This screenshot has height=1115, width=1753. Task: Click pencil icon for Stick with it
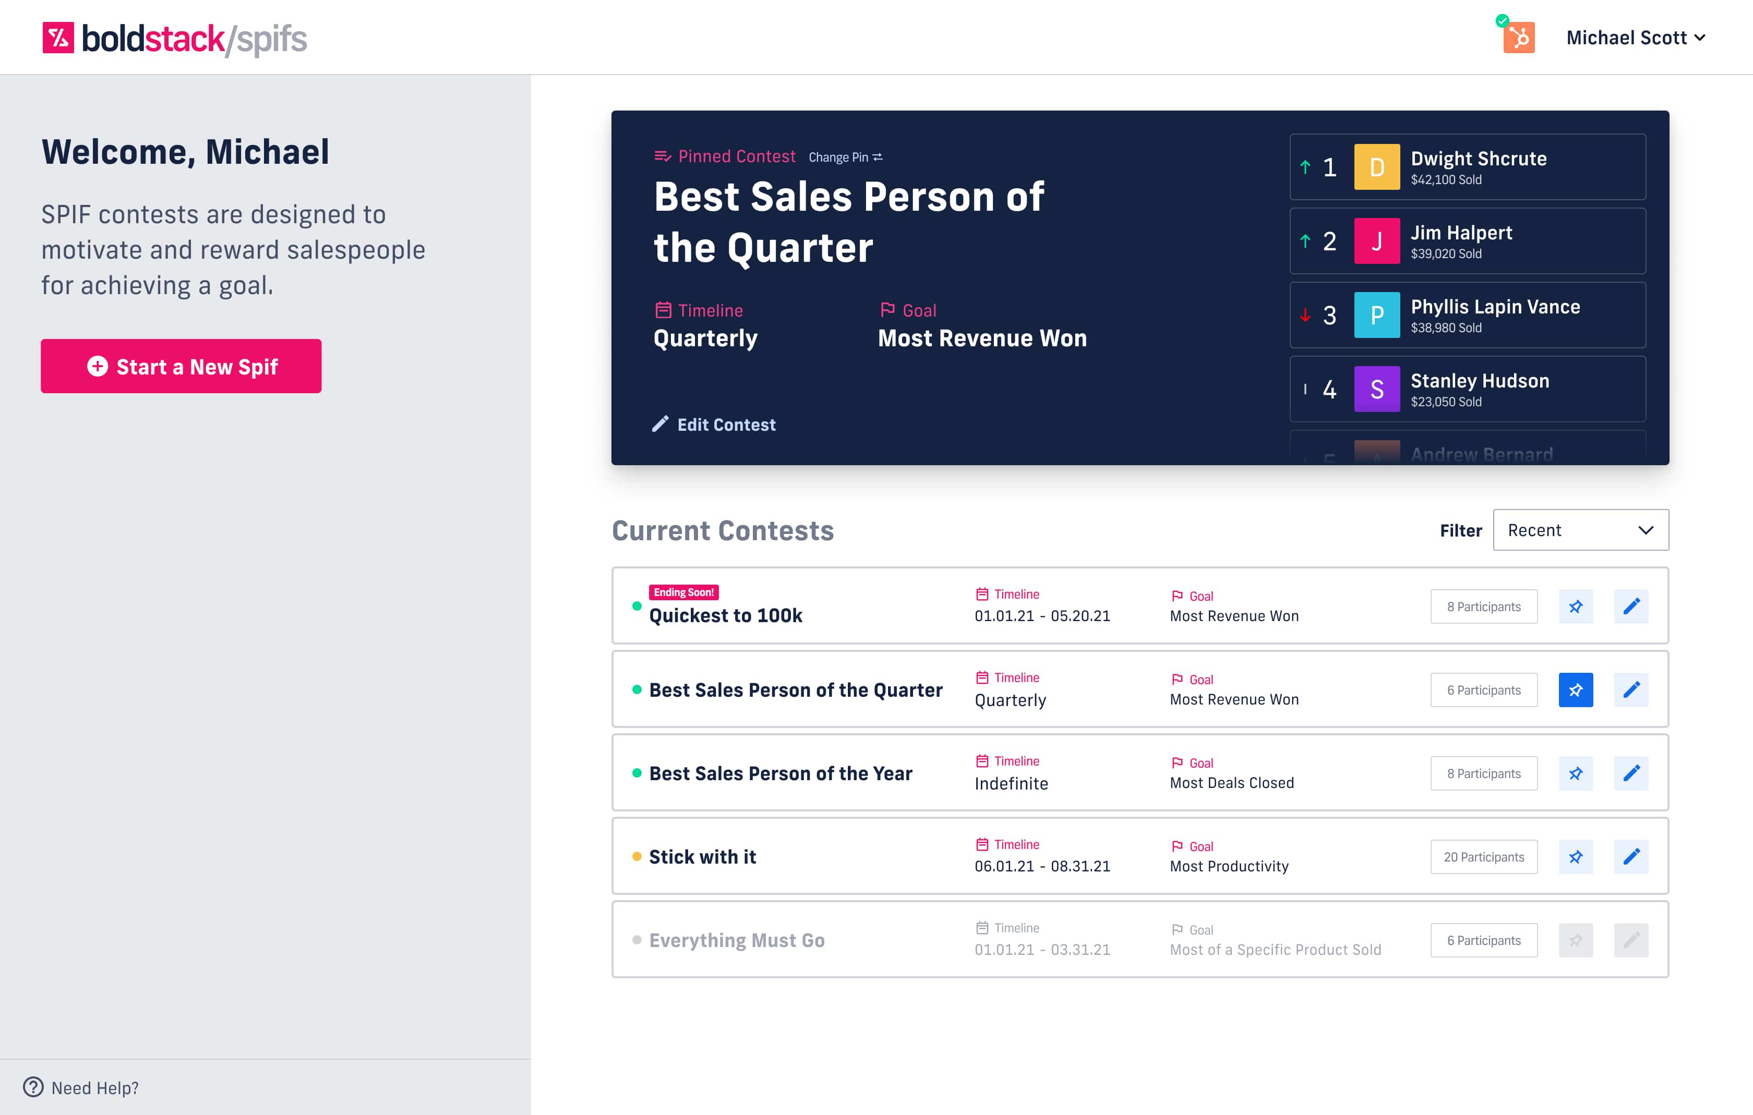coord(1631,857)
